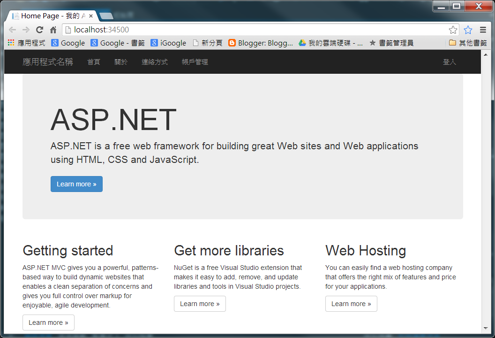The height and width of the screenshot is (338, 495).
Task: Click the page scrollbar up arrow
Action: click(x=486, y=55)
